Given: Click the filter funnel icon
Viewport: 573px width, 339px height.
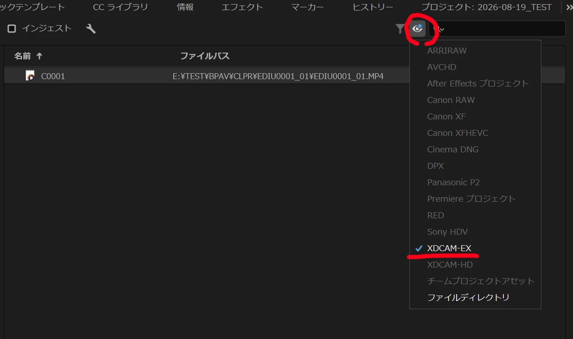Looking at the screenshot, I should coord(400,29).
